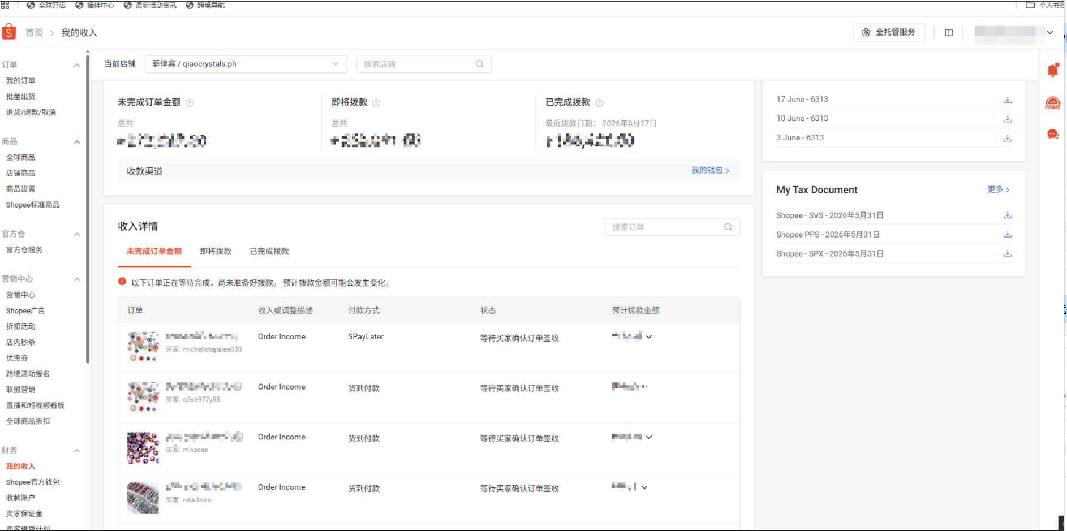Viewport: 1067px width, 531px height.
Task: Download the Shopee - SPX tax document
Action: 1008,254
